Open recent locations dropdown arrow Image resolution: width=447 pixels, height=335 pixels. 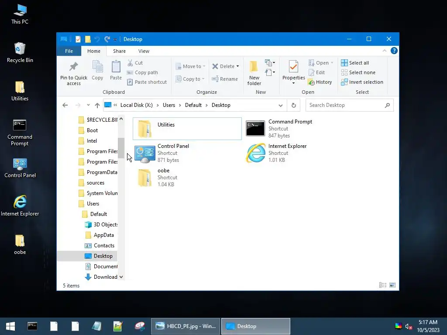pos(88,105)
